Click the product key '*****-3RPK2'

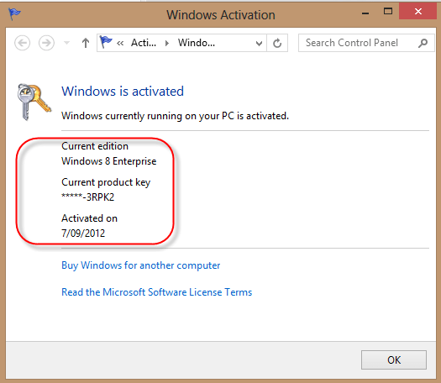tap(87, 197)
